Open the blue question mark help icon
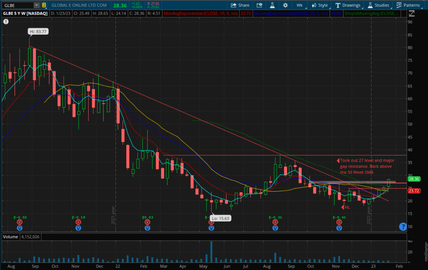The image size is (428, 270). [403, 226]
